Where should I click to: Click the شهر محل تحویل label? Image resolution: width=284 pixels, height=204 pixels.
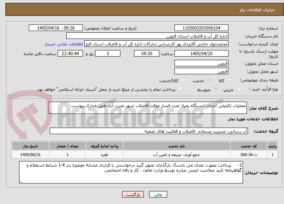pyautogui.click(x=263, y=72)
